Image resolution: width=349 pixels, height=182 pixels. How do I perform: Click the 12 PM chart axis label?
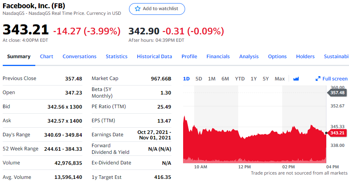tap(244, 167)
